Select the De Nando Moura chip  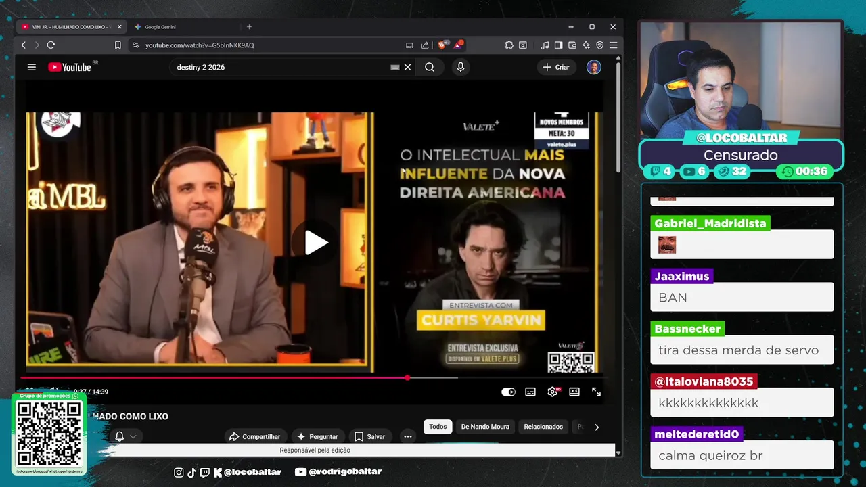485,427
